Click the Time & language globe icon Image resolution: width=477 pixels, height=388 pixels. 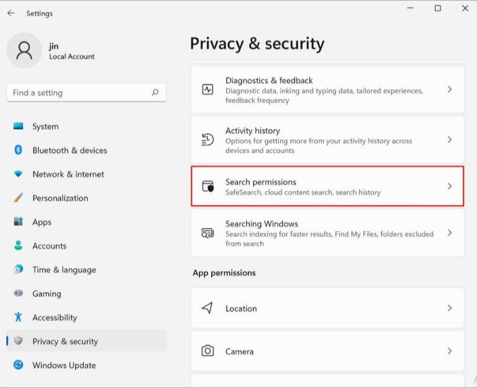(18, 269)
